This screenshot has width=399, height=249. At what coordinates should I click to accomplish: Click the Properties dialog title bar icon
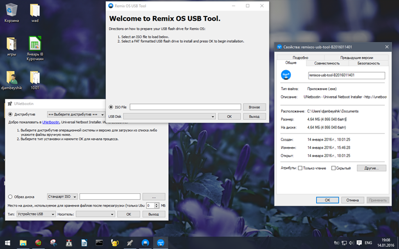(x=280, y=47)
